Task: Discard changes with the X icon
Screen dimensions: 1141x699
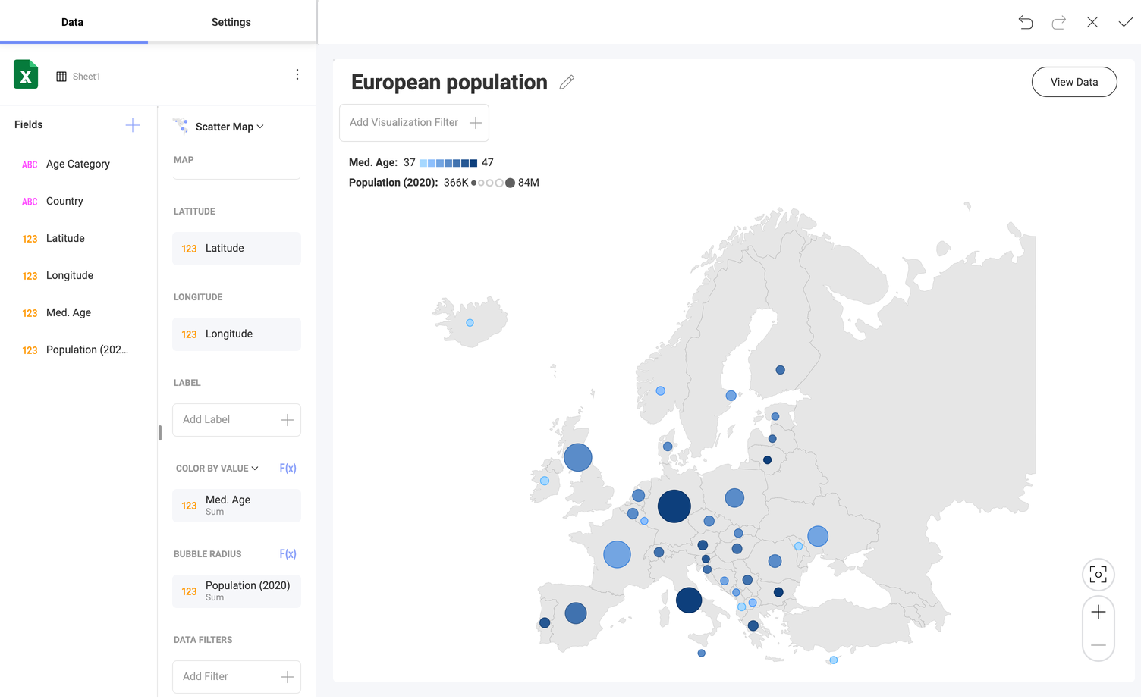Action: tap(1092, 22)
